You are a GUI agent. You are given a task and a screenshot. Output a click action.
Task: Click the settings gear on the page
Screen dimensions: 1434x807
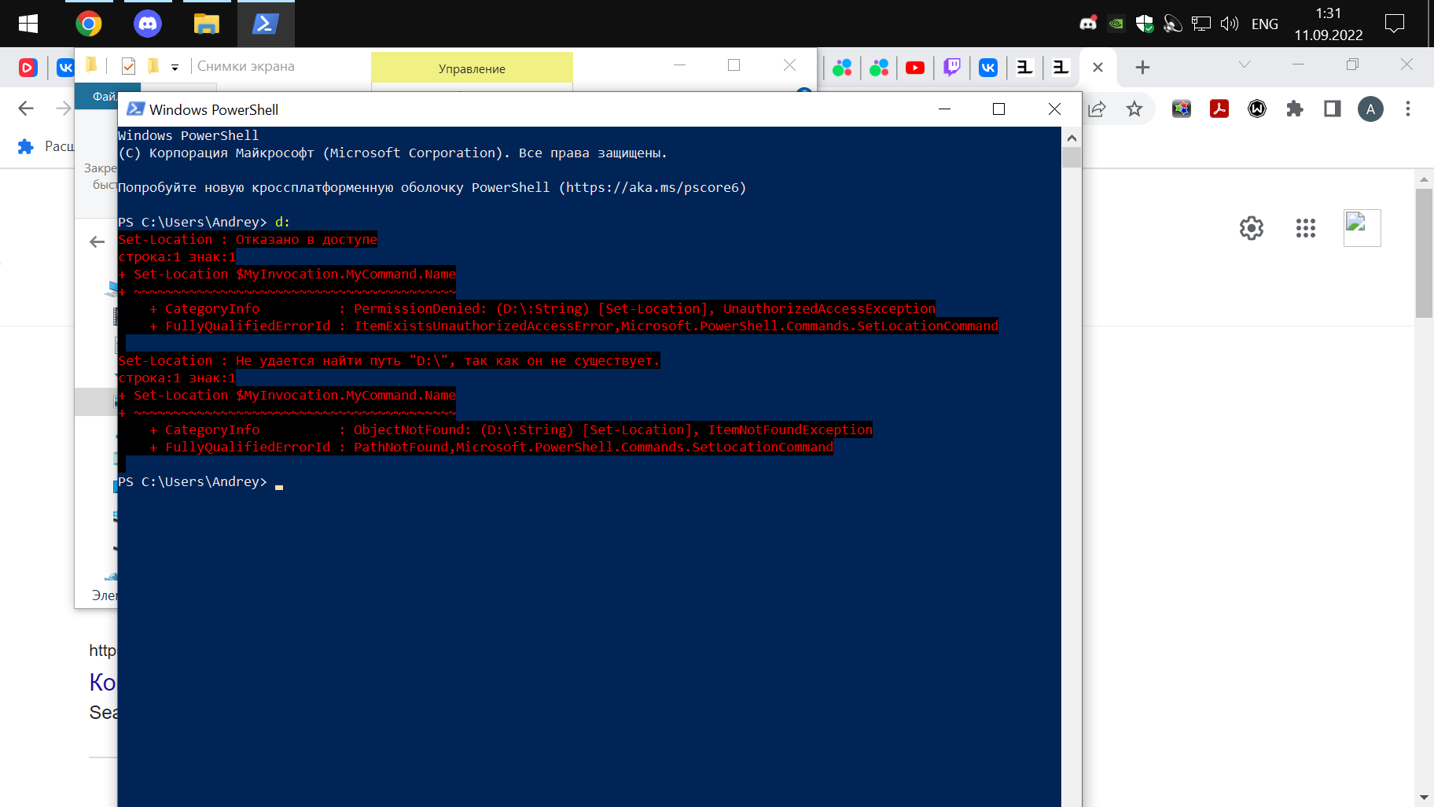coord(1251,228)
